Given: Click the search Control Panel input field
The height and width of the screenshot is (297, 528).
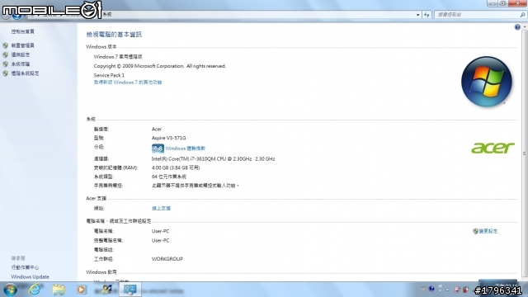Looking at the screenshot, I should 480,15.
